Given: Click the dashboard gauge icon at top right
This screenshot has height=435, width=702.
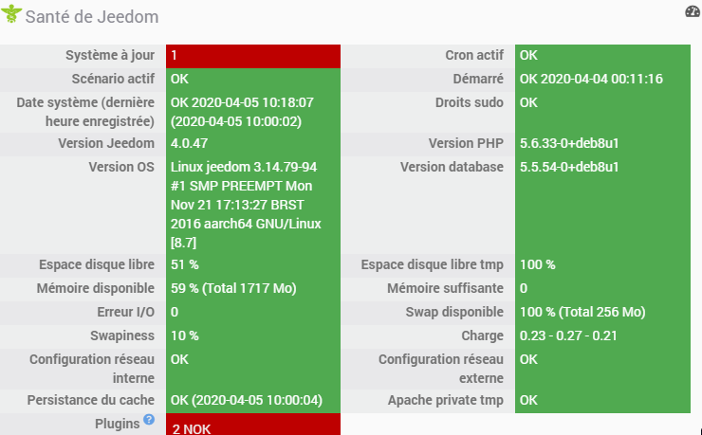Looking at the screenshot, I should pyautogui.click(x=692, y=12).
